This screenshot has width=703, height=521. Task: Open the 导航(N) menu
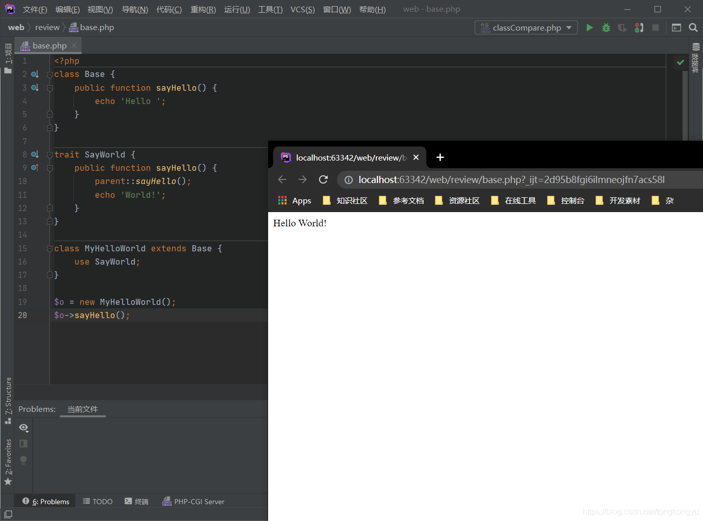click(x=135, y=10)
